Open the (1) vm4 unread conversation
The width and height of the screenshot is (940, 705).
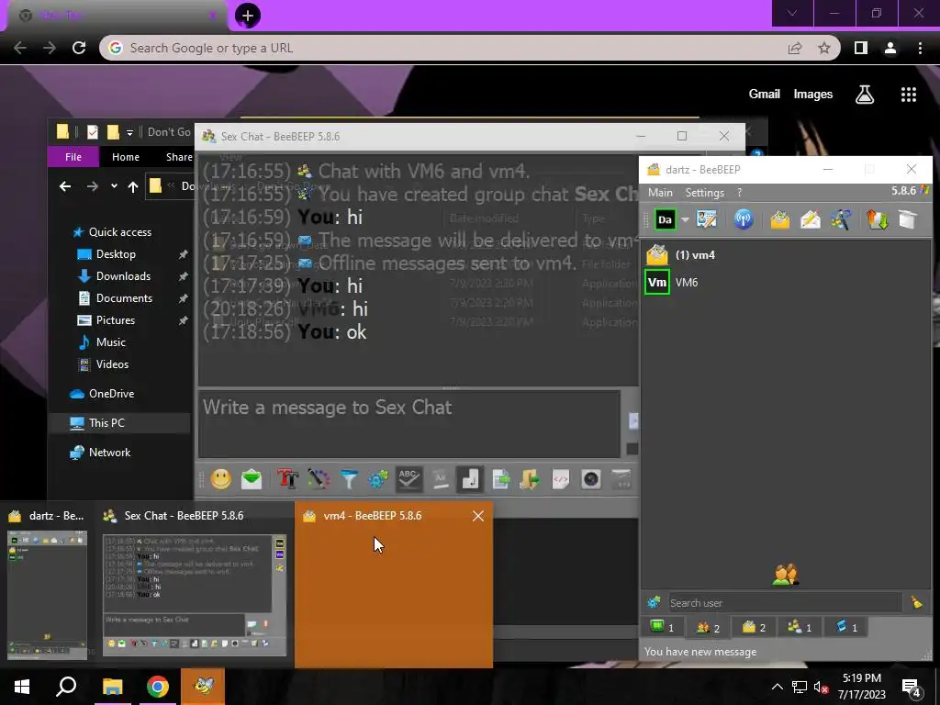pos(786,255)
